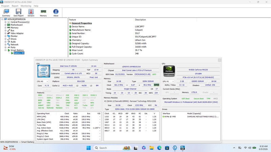Open the CPU #0 dropdown
Viewport: 271px width, 152px height.
(x=42, y=81)
